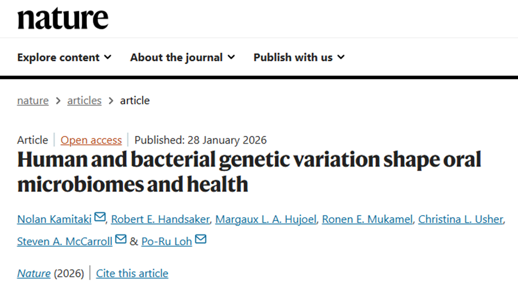The image size is (518, 291).
Task: Email icon next to Nolan Kamitaki
Action: tap(100, 217)
